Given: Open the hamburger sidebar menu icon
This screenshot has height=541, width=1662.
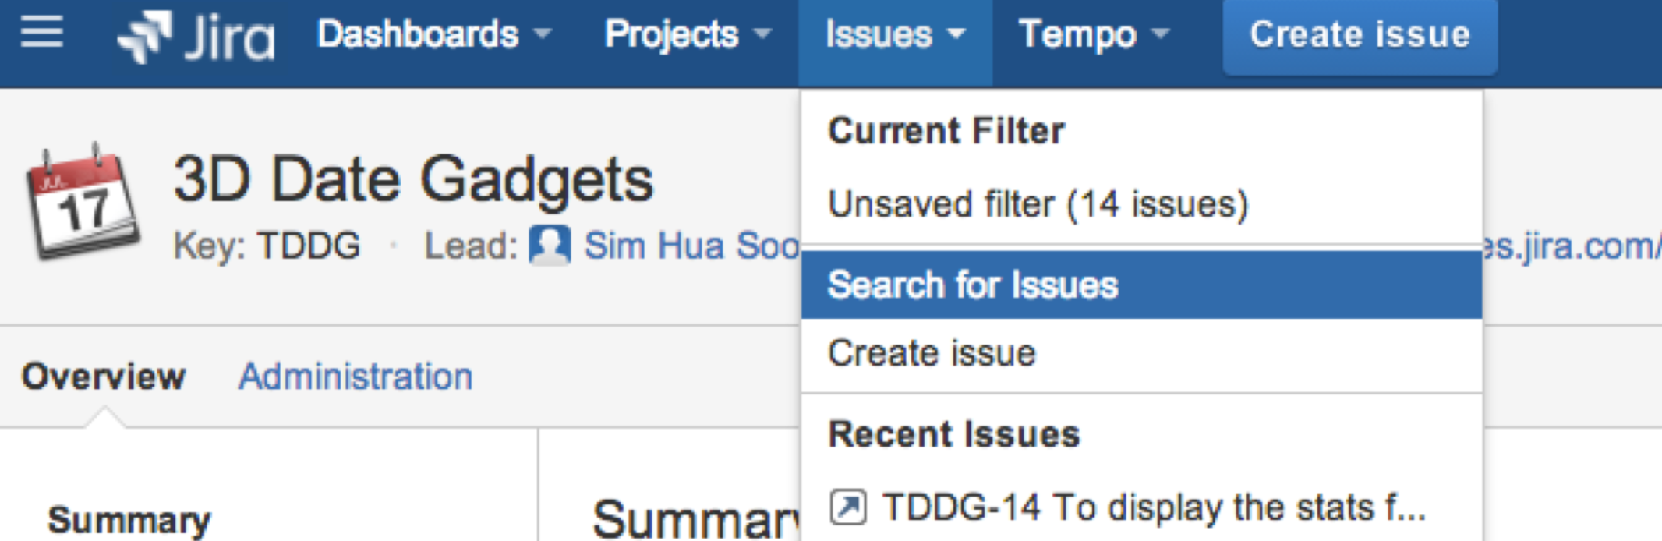Looking at the screenshot, I should 41,33.
